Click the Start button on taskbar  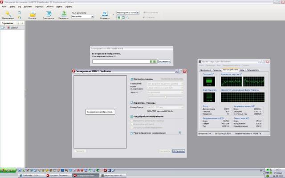(8, 170)
